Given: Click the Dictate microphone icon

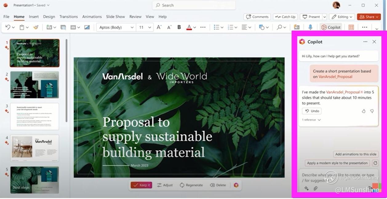Looking at the screenshot, I should 310,27.
